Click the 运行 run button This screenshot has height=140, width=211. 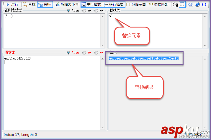tap(12, 4)
